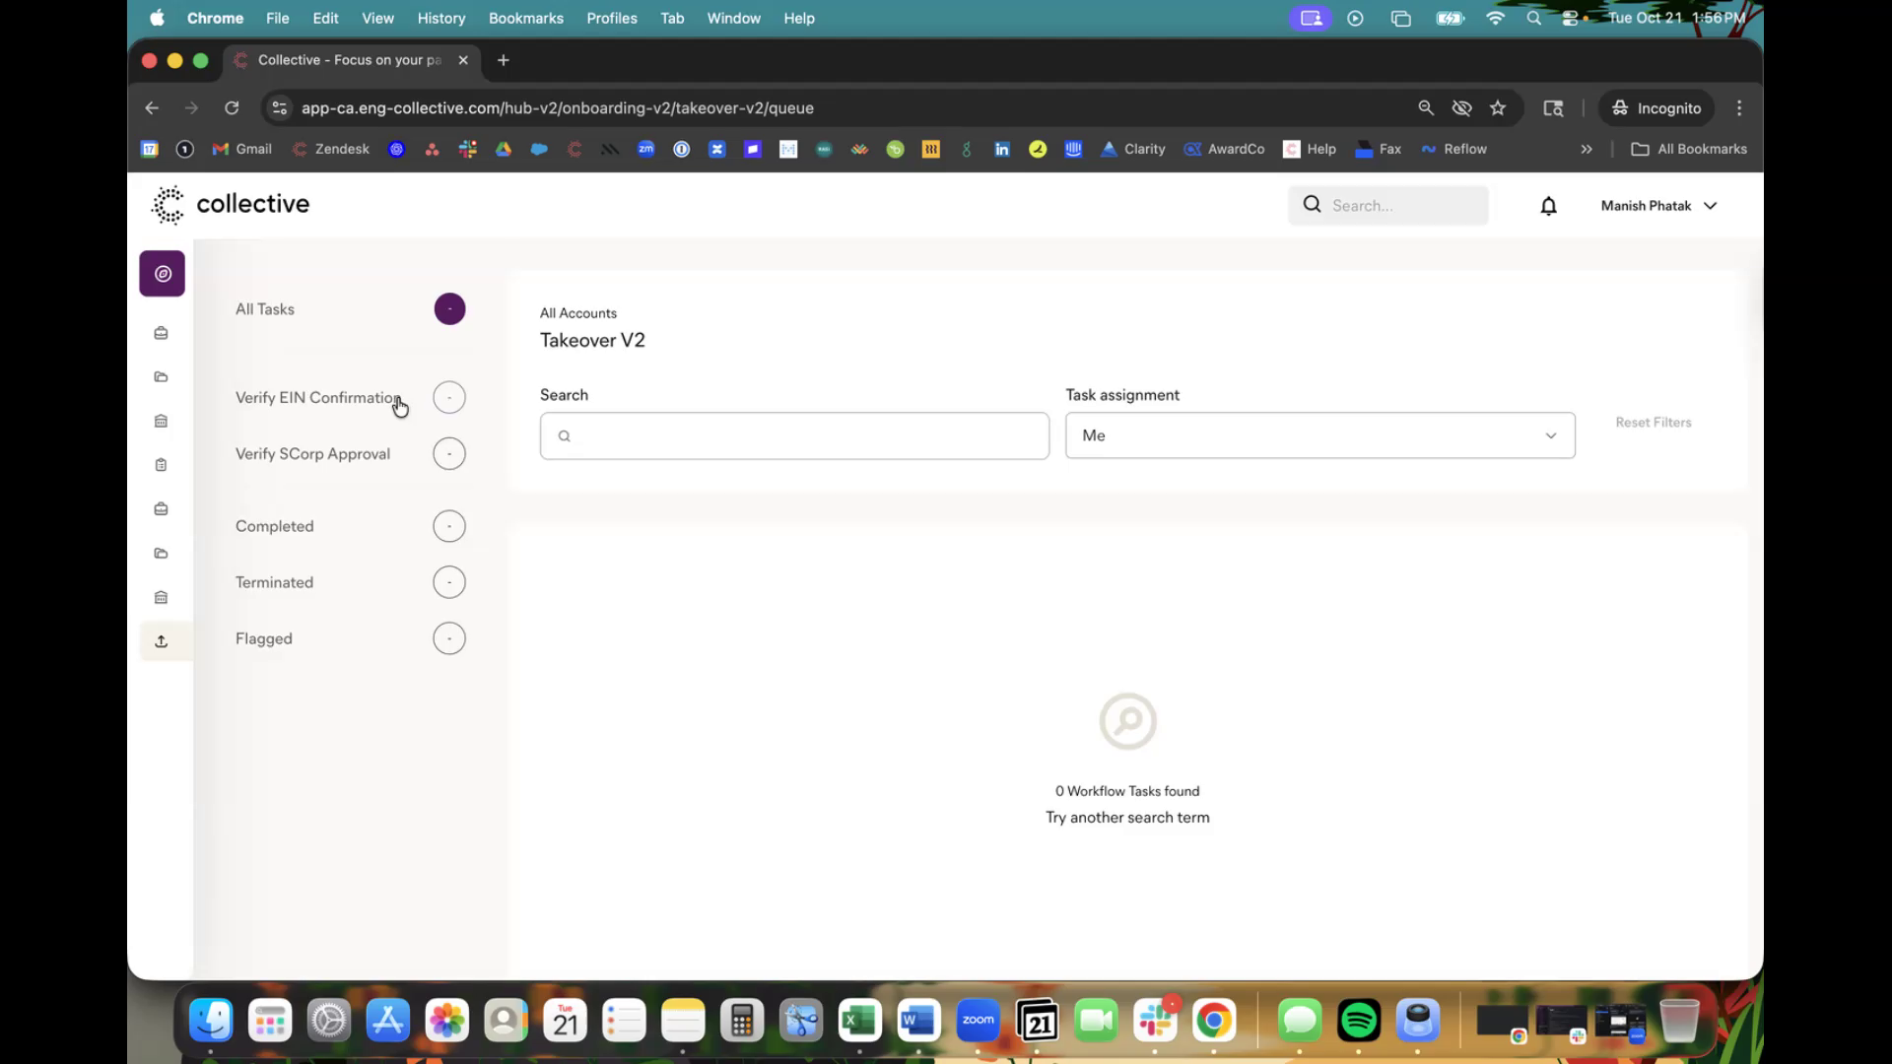Screen dimensions: 1892x1064
Task: Expand the Manish Phatak user menu
Action: 1658,206
